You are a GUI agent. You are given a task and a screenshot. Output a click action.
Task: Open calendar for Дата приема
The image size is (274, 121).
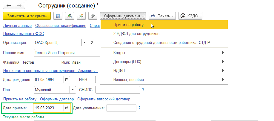pos(67,108)
